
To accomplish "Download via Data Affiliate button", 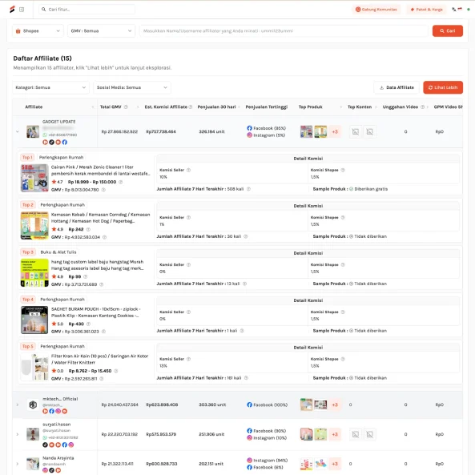I will (397, 87).
